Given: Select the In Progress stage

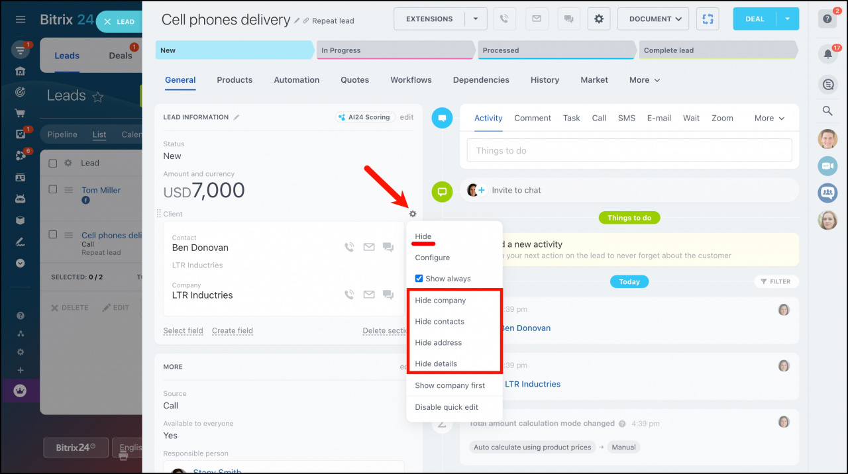Looking at the screenshot, I should (396, 50).
